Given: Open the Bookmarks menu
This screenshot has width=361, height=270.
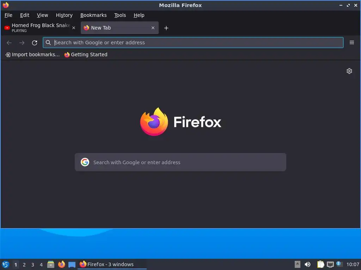Looking at the screenshot, I should pos(93,15).
